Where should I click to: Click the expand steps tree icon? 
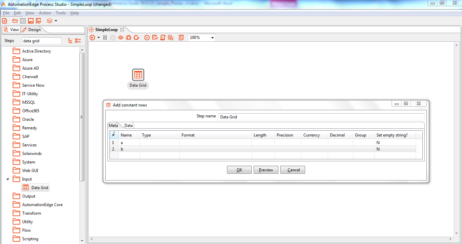click(70, 41)
